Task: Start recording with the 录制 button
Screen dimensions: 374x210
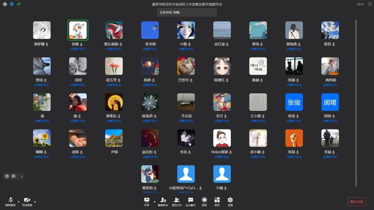Action: (204, 201)
